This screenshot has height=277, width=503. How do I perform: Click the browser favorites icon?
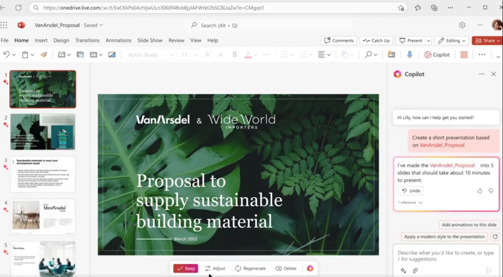click(418, 8)
